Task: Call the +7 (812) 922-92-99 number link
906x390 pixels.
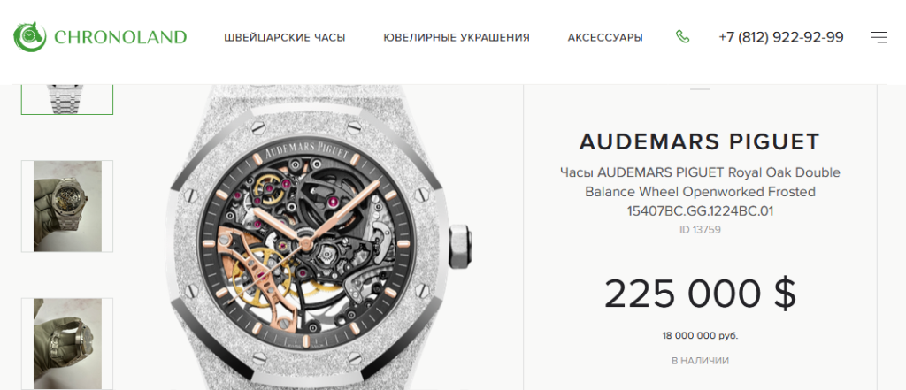Action: pos(781,37)
